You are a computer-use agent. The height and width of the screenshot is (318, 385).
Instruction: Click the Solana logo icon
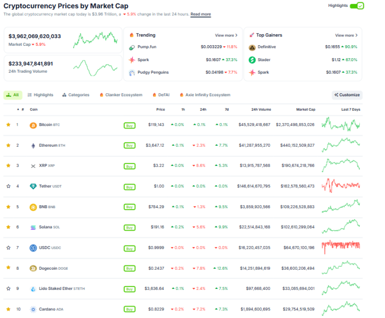(33, 227)
